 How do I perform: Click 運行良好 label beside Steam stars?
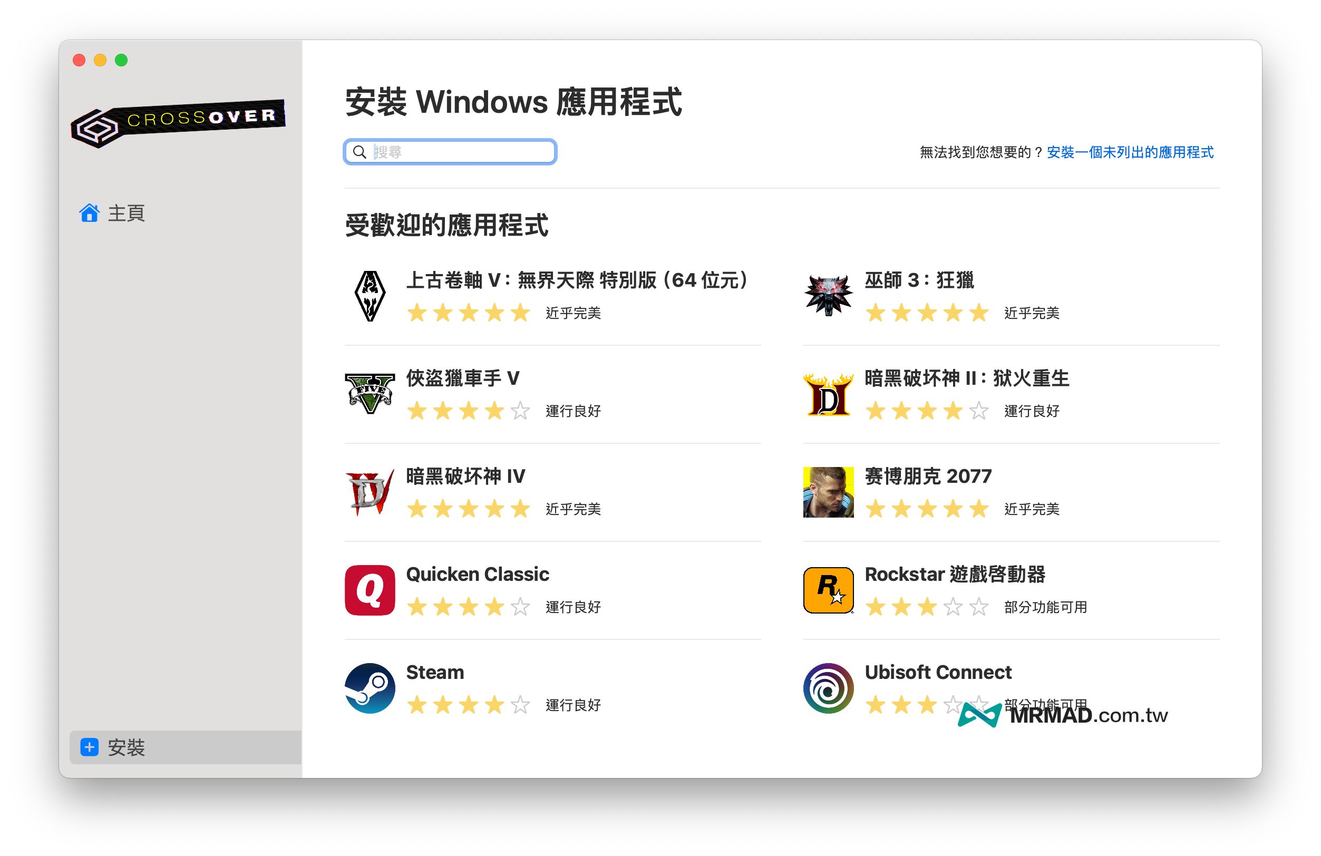pos(573,705)
